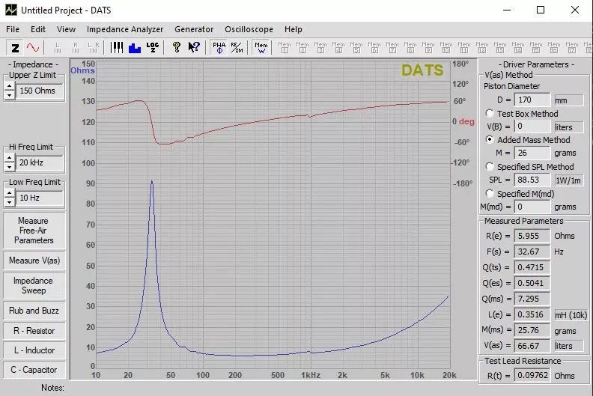The height and width of the screenshot is (396, 593).
Task: Raise the Low Freq Limit with up arrow
Action: click(x=10, y=193)
